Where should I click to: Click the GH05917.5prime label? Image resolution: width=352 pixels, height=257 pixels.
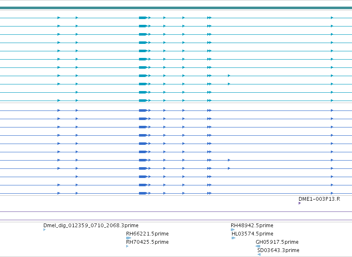[277, 242]
